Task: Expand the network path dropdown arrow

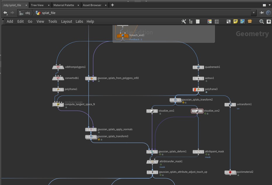Action: [x=254, y=13]
